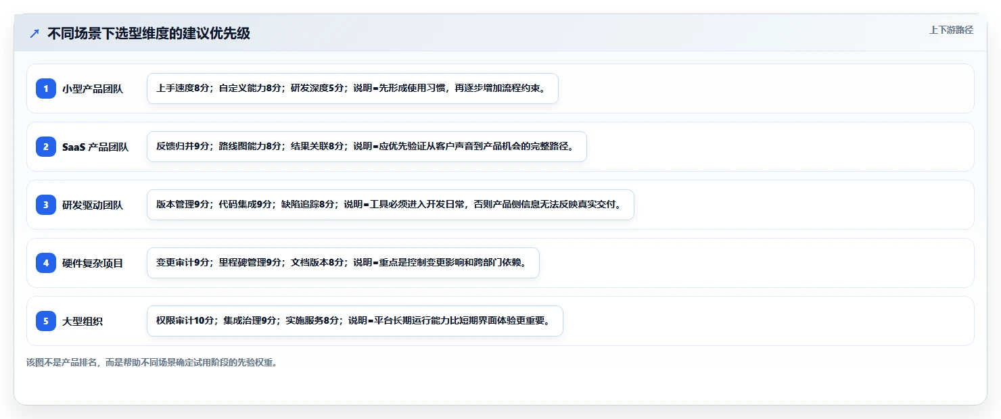The width and height of the screenshot is (1001, 419).
Task: Click the footnote 该图不是产品排名
Action: (152, 362)
